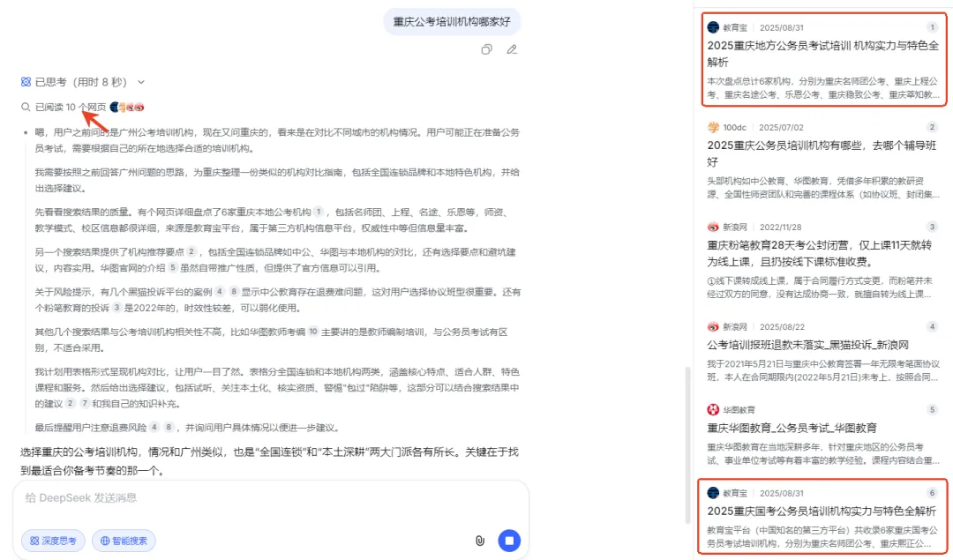The image size is (953, 560).
Task: Stop generation with the blue stop button
Action: [509, 541]
